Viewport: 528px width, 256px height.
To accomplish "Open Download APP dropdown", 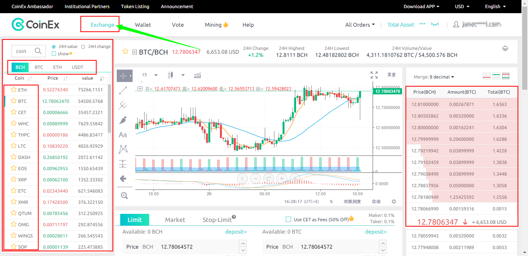I will tap(421, 7).
